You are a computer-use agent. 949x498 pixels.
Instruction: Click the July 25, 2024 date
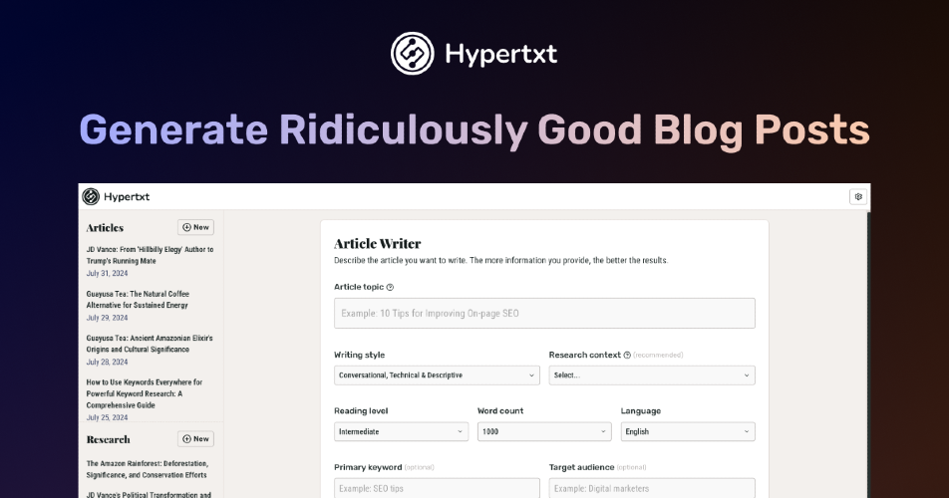point(107,417)
